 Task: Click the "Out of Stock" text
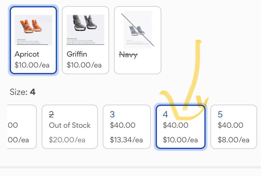pos(69,125)
